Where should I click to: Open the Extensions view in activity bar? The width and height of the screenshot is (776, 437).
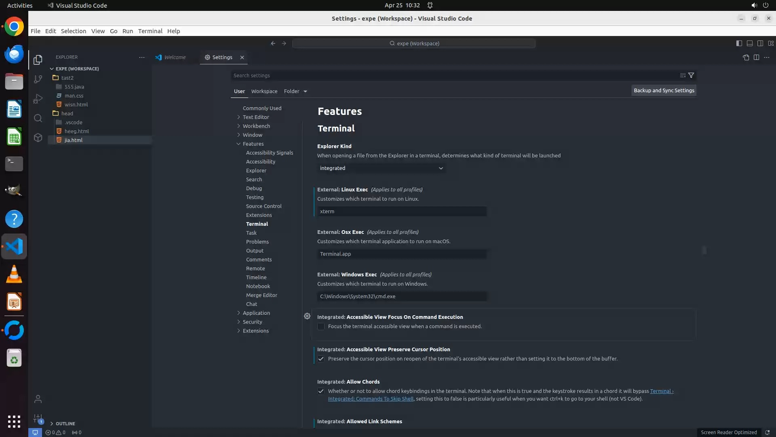38,138
